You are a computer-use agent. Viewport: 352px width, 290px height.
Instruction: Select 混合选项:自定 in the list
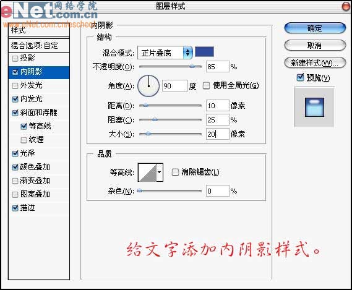coord(39,46)
